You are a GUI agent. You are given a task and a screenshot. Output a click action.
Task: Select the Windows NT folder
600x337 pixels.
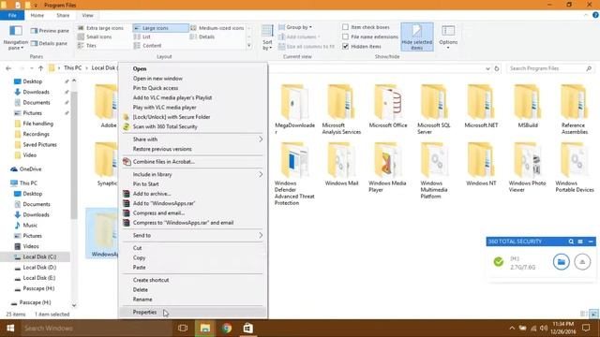click(x=481, y=165)
